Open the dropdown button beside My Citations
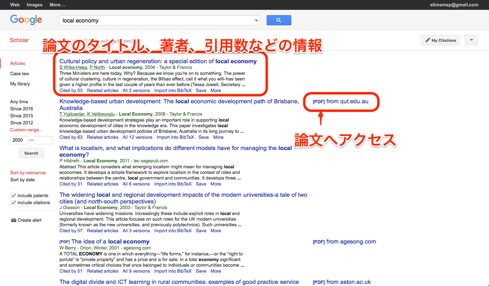The image size is (489, 286). coord(471,40)
